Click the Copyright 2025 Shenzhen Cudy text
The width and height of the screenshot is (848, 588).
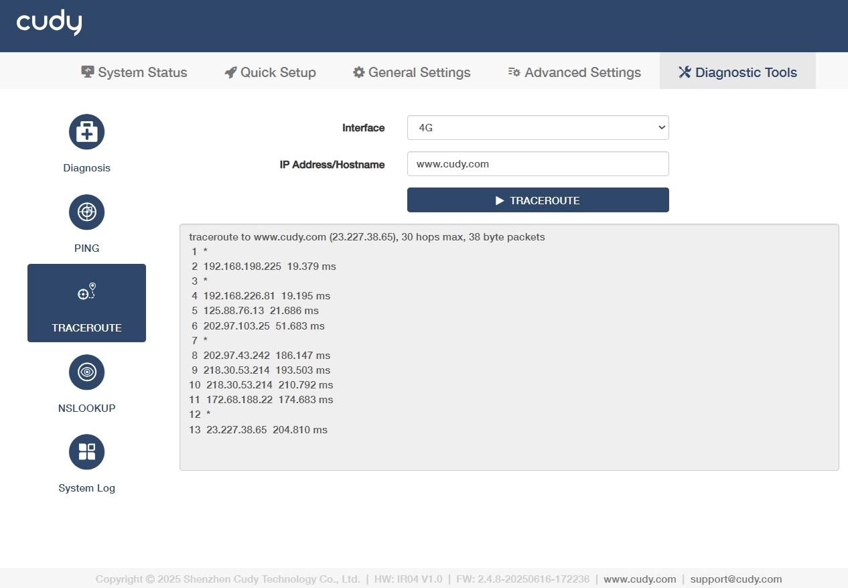228,579
